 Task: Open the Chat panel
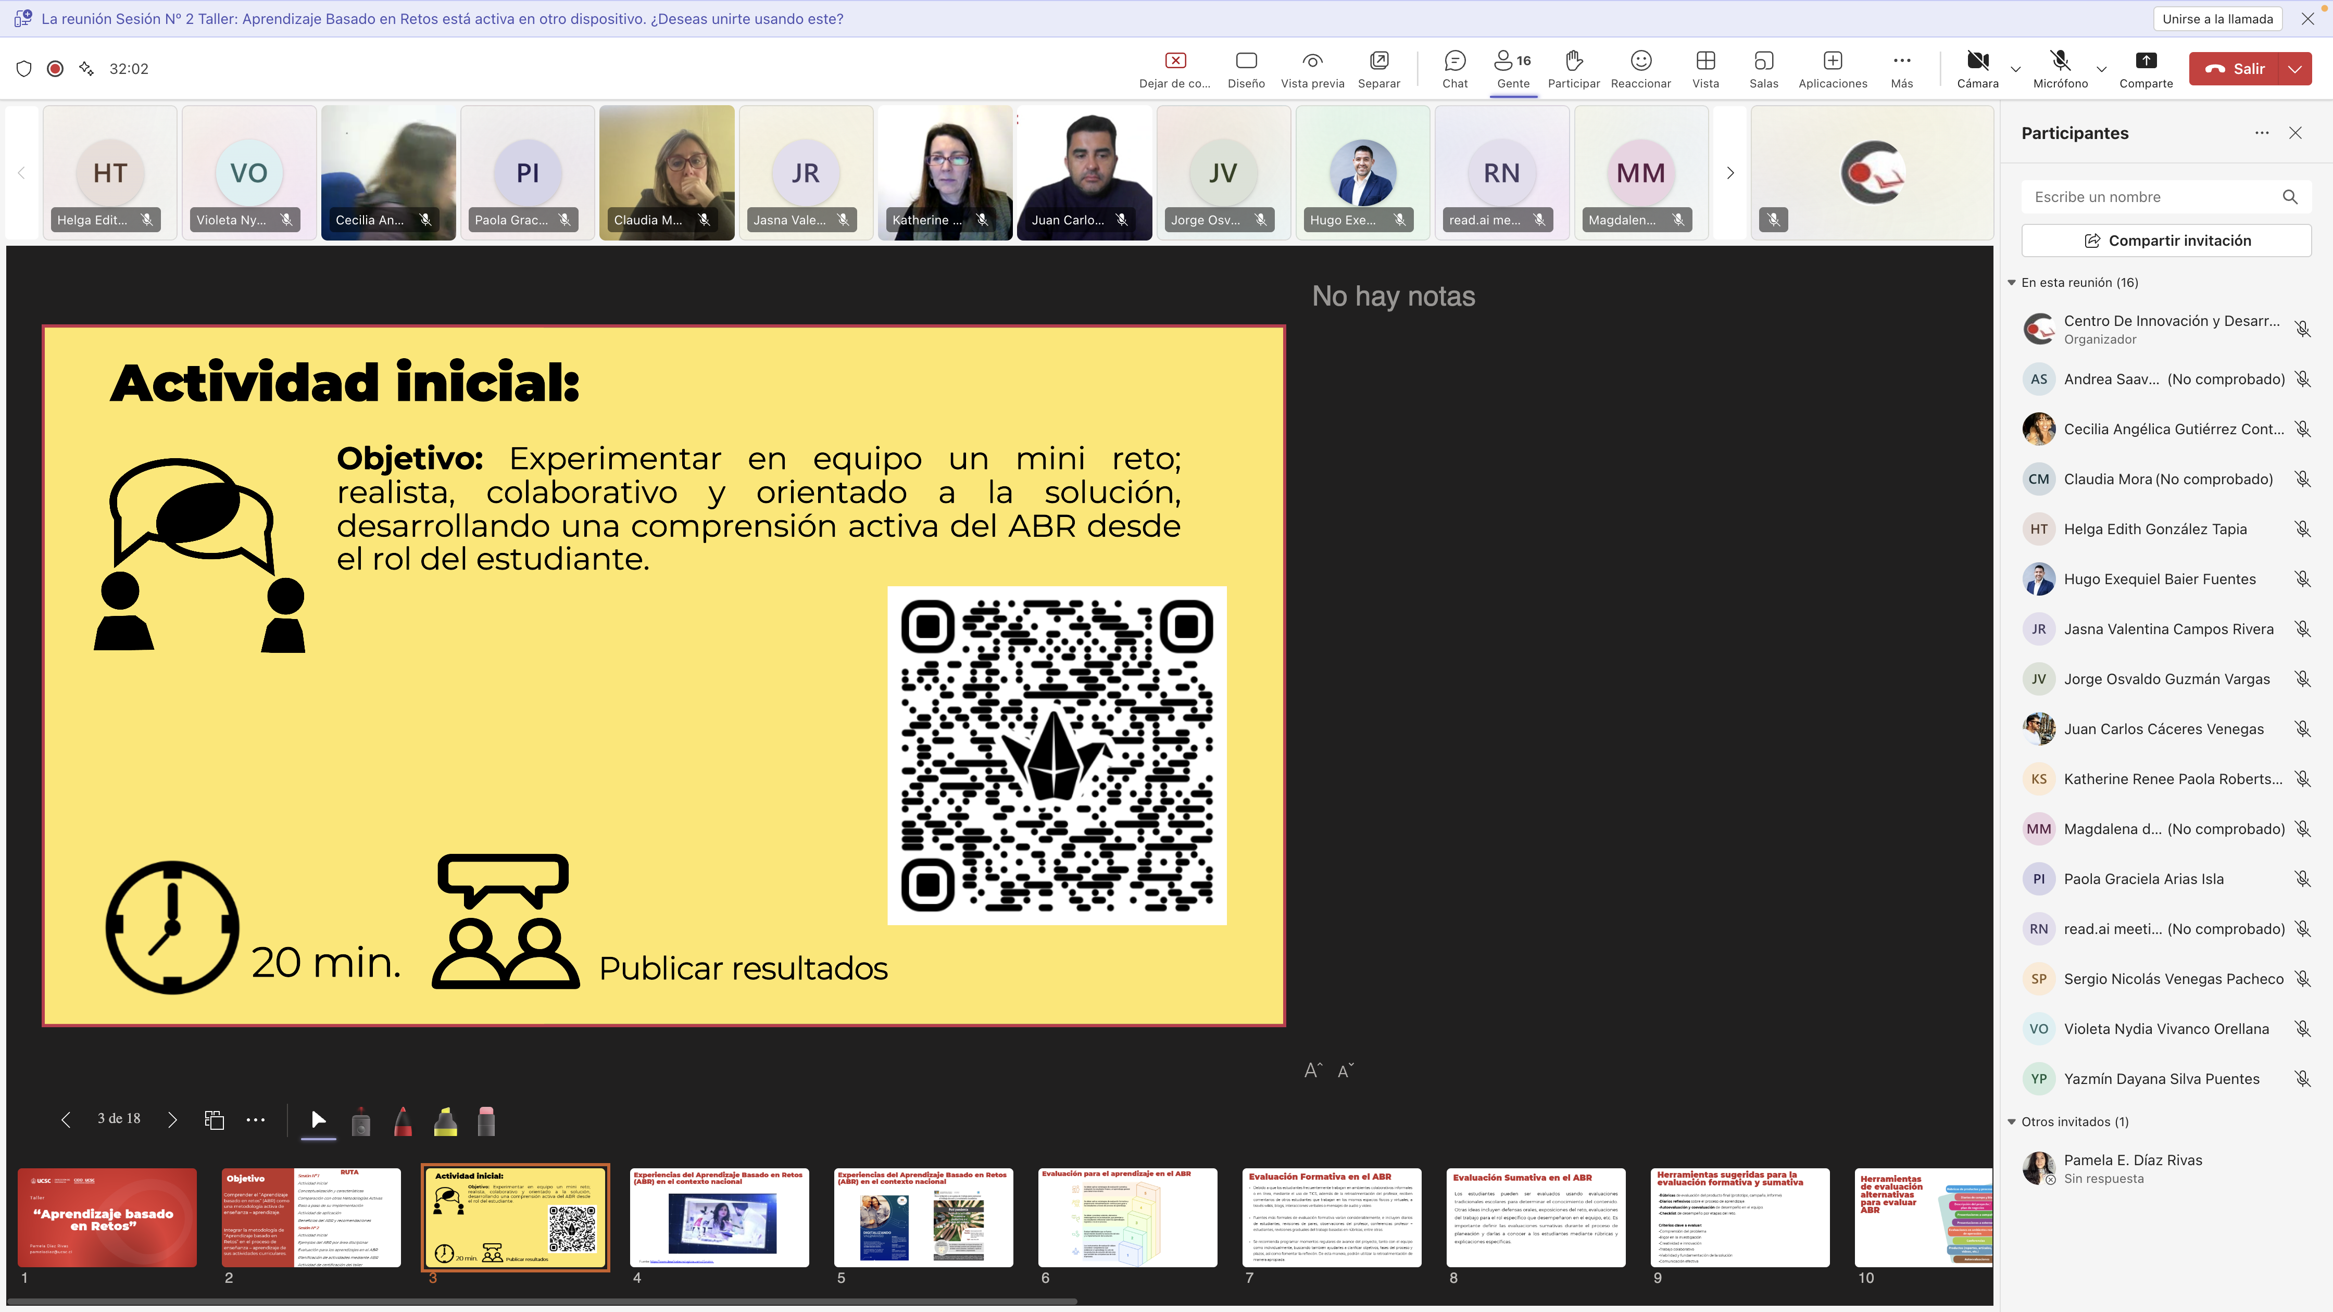click(x=1454, y=69)
